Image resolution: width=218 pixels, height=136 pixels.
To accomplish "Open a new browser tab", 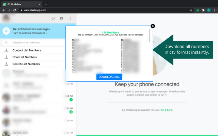I will click(46, 4).
